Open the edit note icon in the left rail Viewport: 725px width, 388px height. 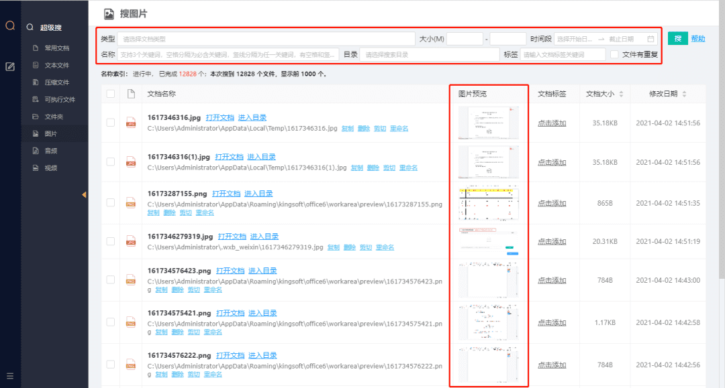click(x=10, y=67)
